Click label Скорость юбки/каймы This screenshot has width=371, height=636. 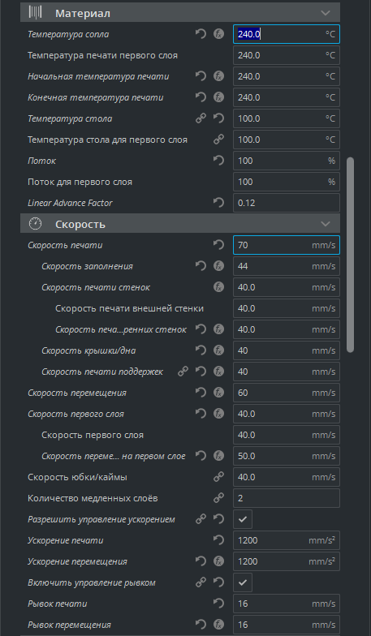(x=78, y=477)
